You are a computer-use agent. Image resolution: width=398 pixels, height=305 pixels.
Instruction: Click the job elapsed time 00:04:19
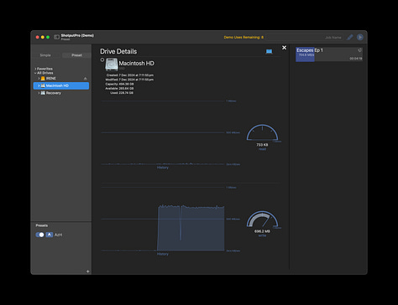(356, 59)
